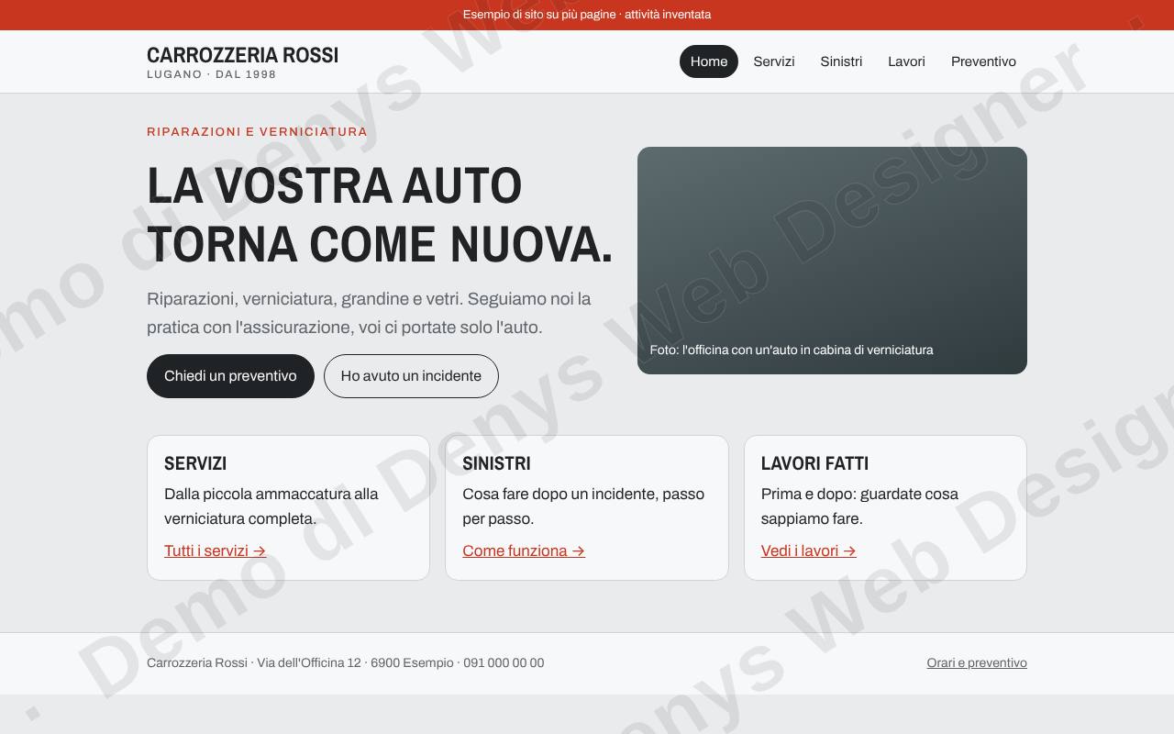This screenshot has height=734, width=1174.
Task: Click the footer address text
Action: [345, 662]
